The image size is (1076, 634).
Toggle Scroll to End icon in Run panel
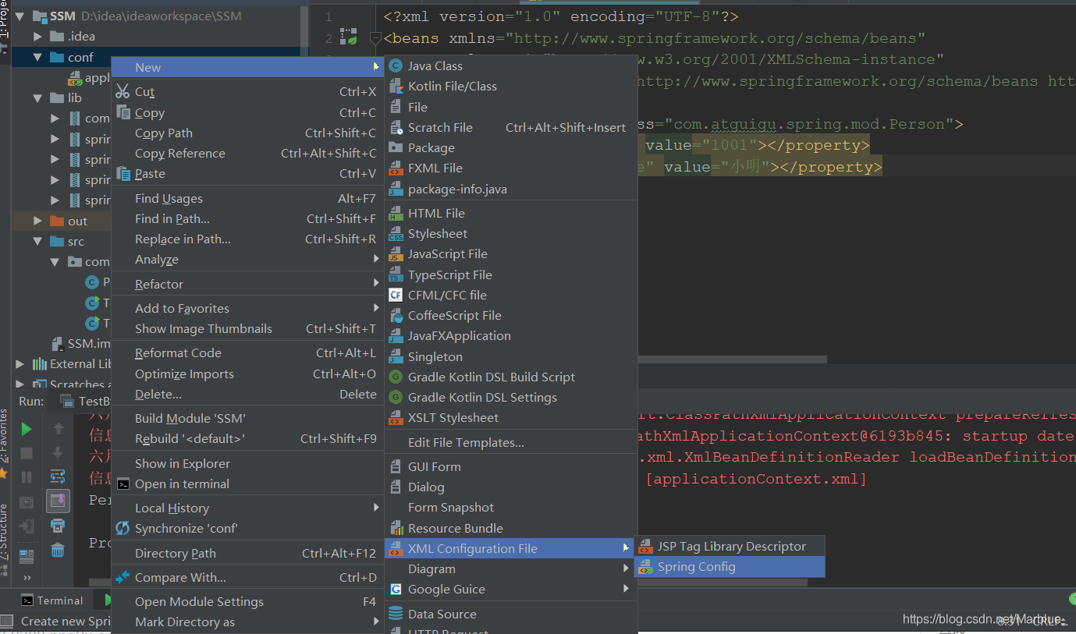click(x=58, y=501)
